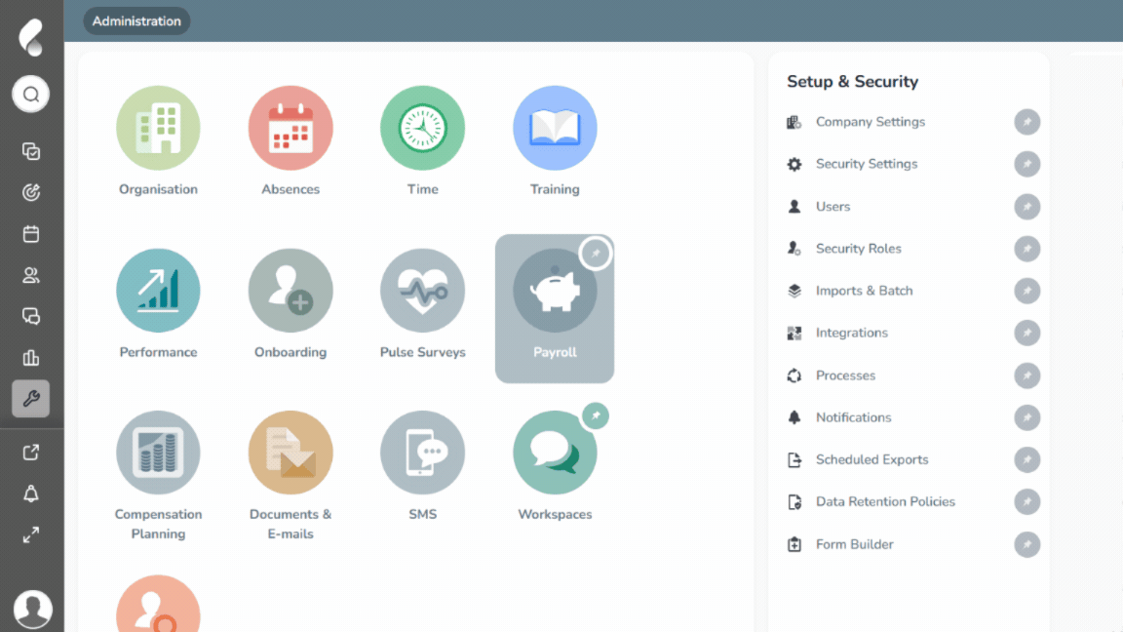Open the partially visible orange person module

pos(158,604)
